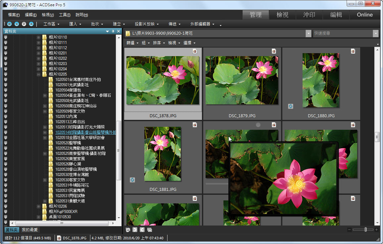Image resolution: width=383 pixels, height=244 pixels.
Task: Toggle easy-select marker beside 相片10111
Action: pos(6,43)
